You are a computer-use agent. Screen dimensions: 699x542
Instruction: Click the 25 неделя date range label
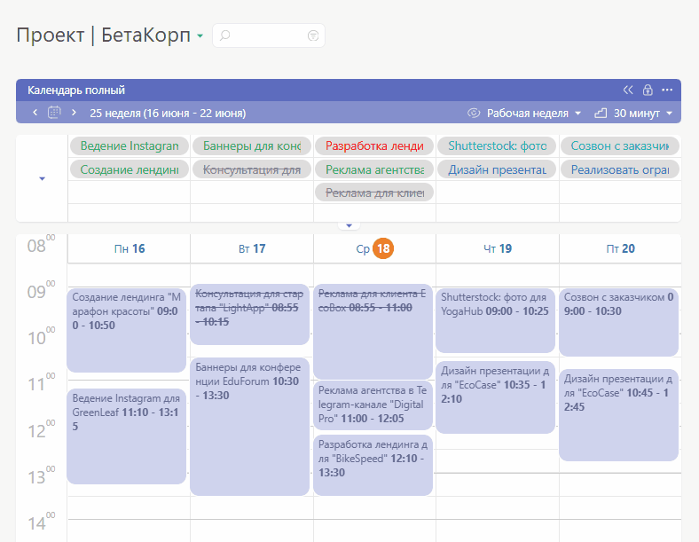tap(168, 114)
